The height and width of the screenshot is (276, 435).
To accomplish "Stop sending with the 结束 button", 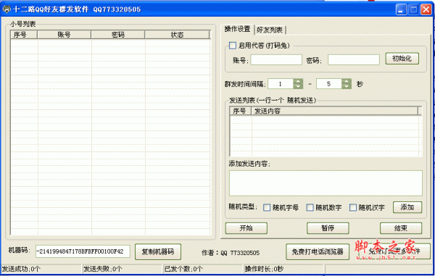I will 401,228.
